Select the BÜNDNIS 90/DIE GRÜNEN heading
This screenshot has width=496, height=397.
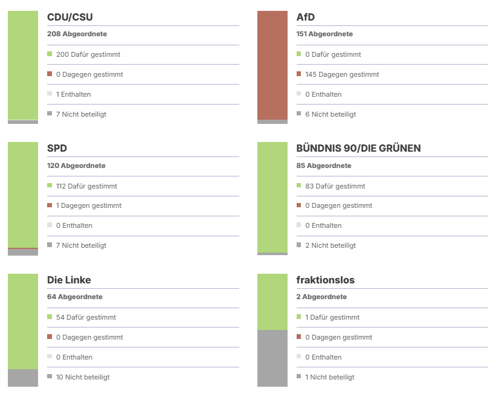pos(358,148)
